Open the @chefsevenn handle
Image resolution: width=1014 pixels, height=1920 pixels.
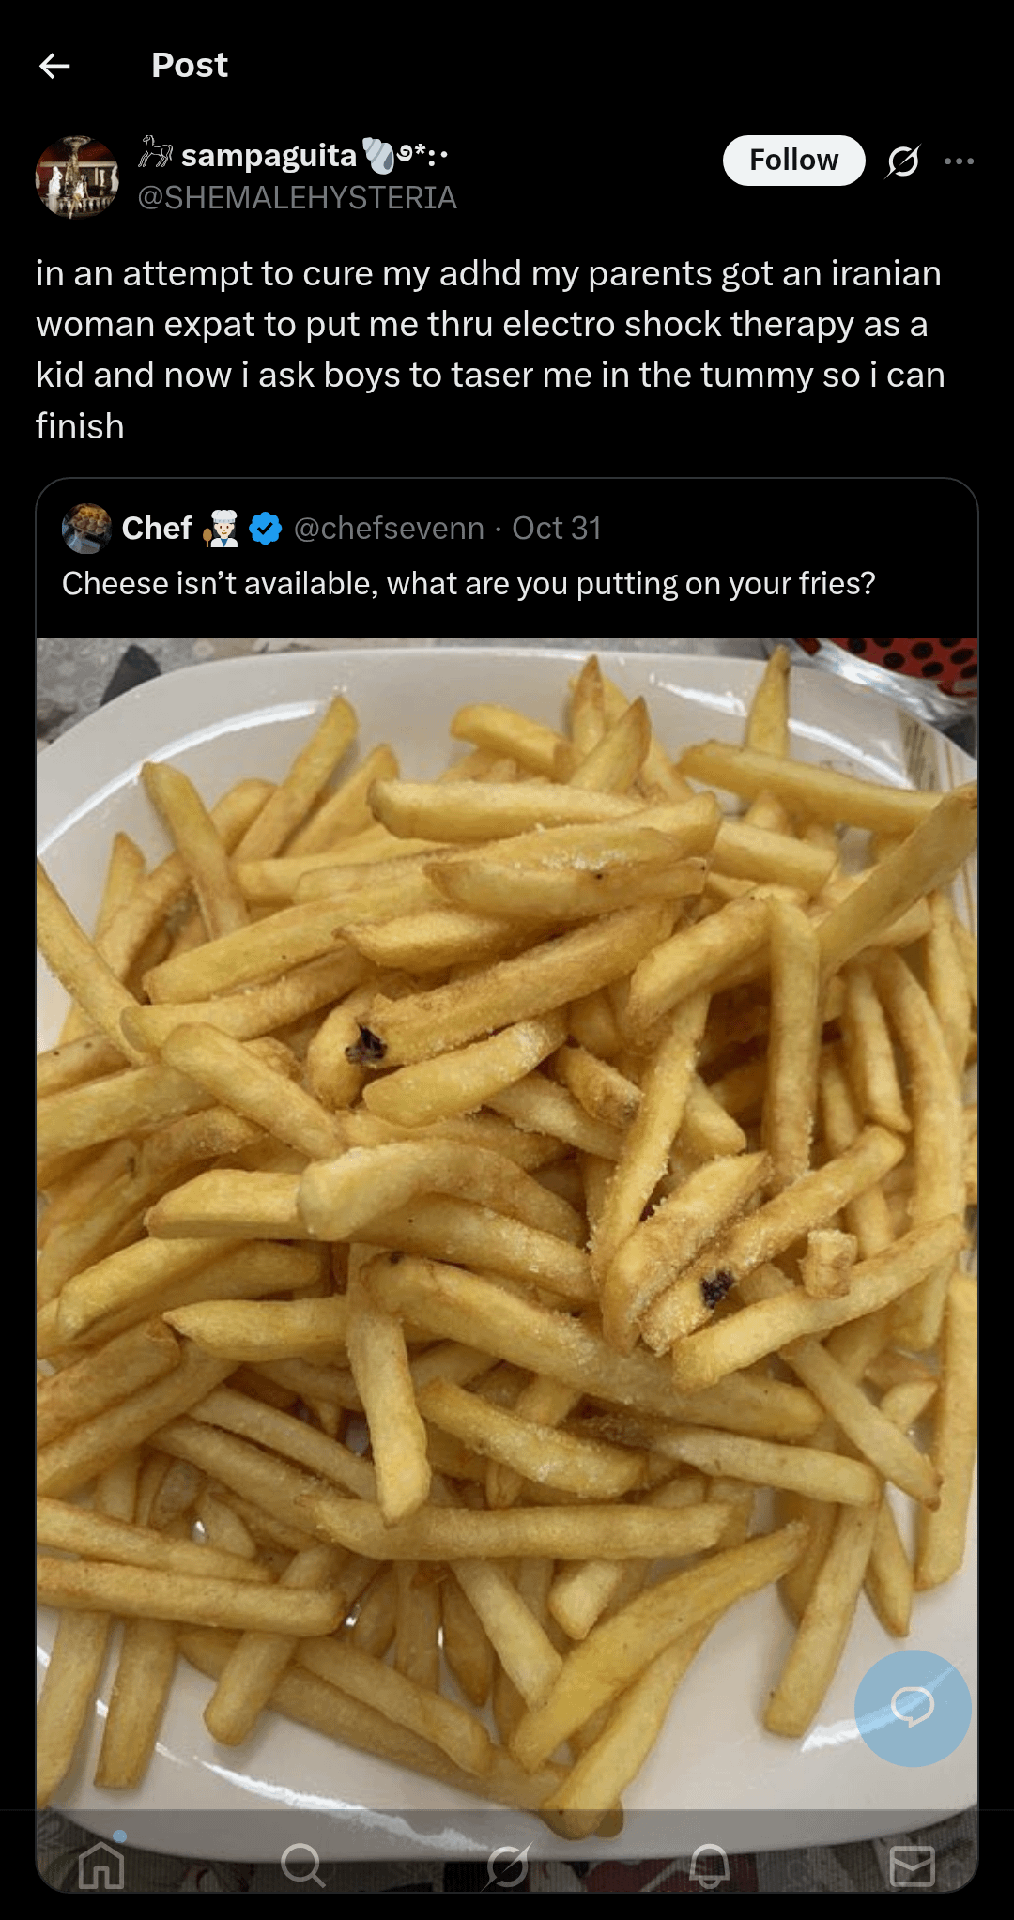[x=389, y=529]
